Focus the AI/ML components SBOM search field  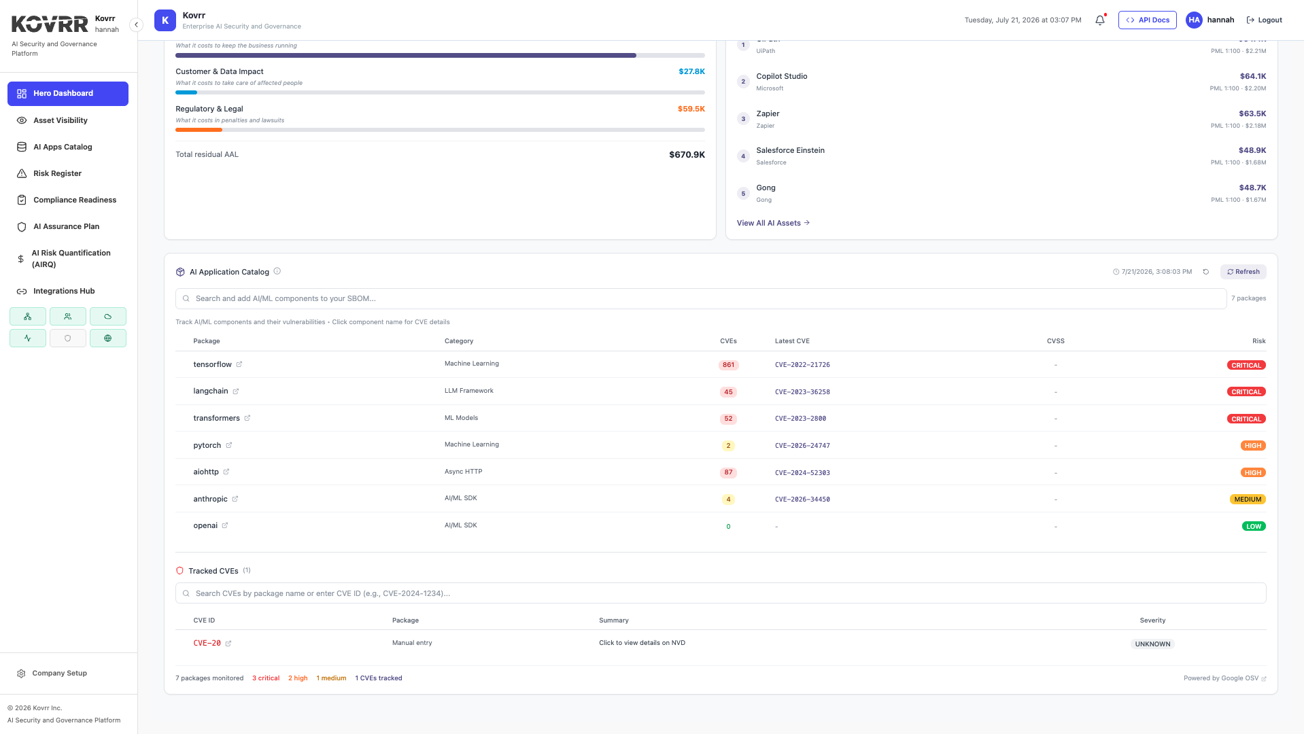pos(701,298)
